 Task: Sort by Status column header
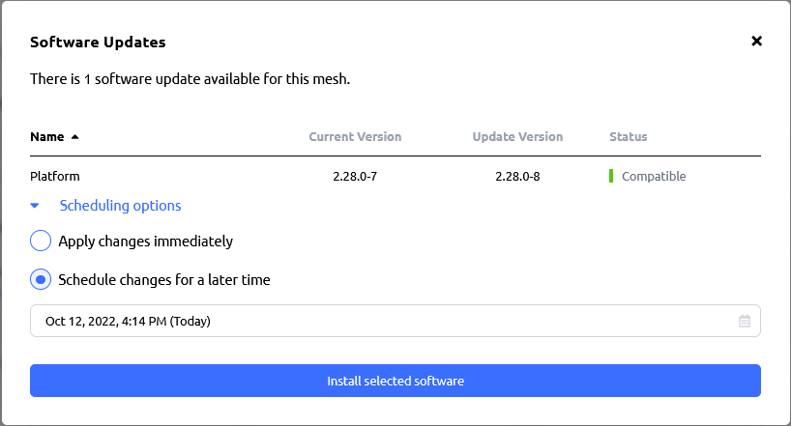point(628,136)
